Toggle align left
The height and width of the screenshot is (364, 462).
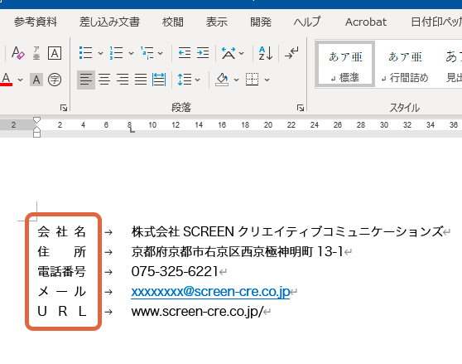[x=86, y=80]
